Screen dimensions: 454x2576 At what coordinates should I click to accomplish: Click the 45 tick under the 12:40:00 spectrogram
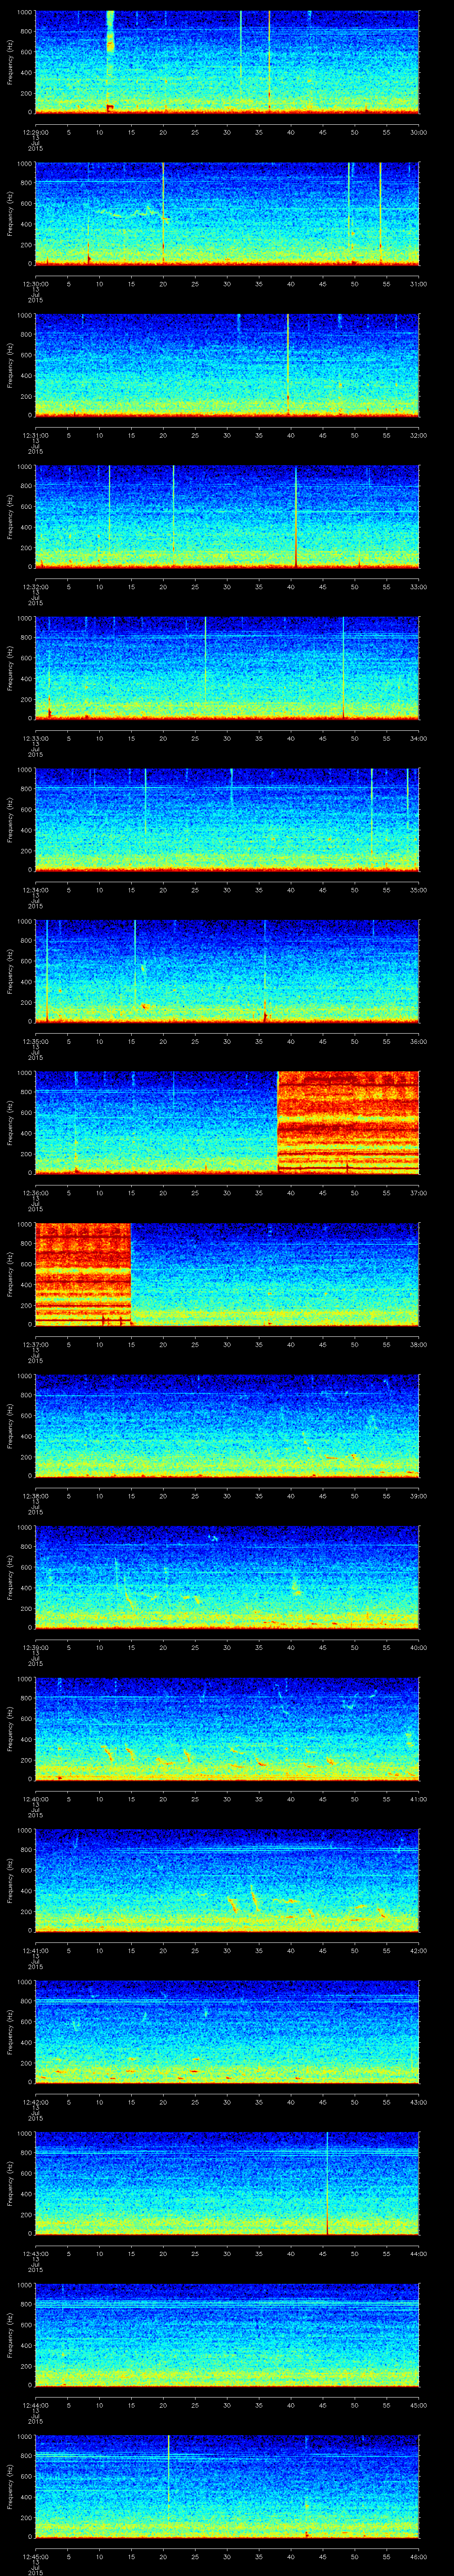click(322, 1798)
